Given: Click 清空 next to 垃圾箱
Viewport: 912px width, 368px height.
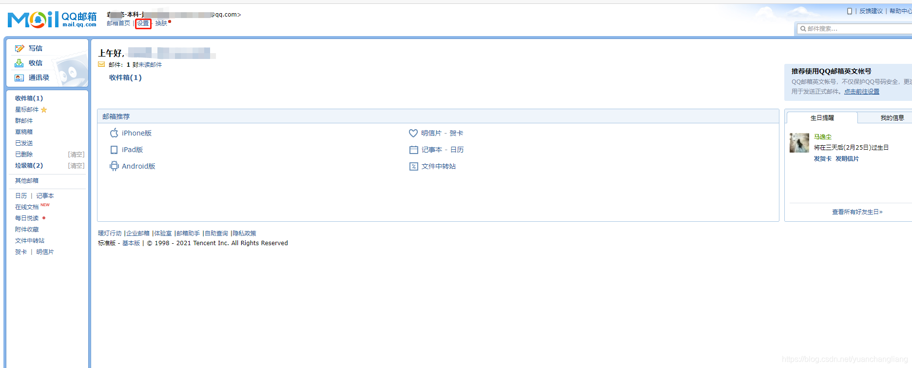Looking at the screenshot, I should [76, 166].
